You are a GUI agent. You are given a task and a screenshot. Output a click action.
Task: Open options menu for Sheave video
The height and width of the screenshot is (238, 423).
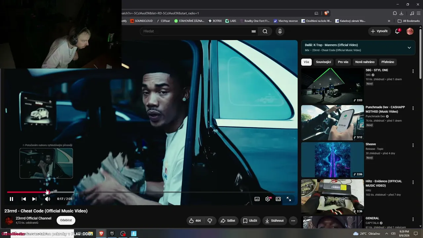point(413,145)
